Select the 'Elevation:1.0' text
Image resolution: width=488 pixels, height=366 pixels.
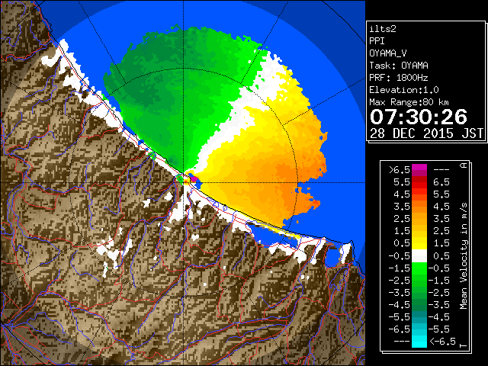tap(404, 90)
